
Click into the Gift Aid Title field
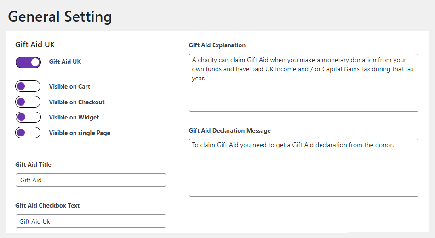[91, 180]
